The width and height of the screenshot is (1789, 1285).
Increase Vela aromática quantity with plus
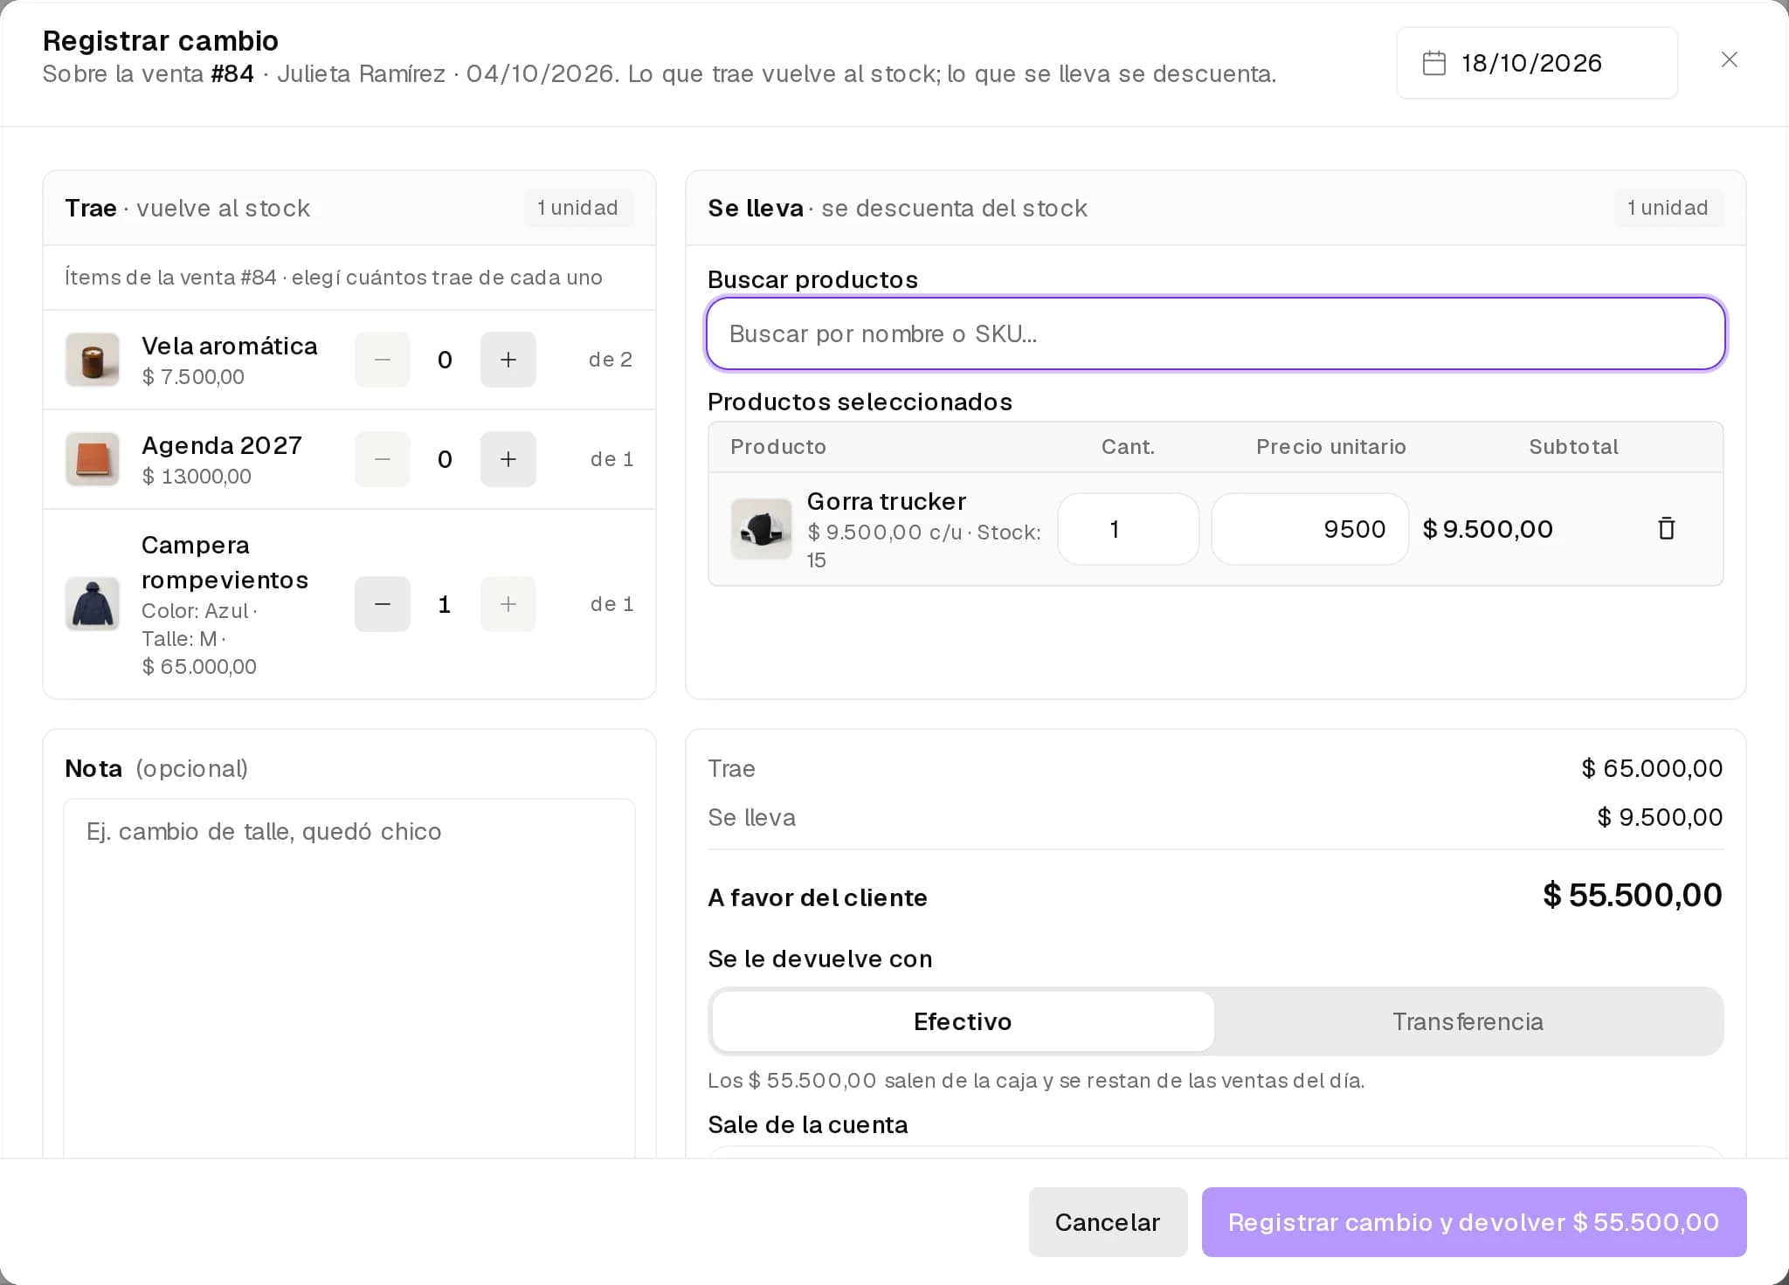click(x=508, y=360)
